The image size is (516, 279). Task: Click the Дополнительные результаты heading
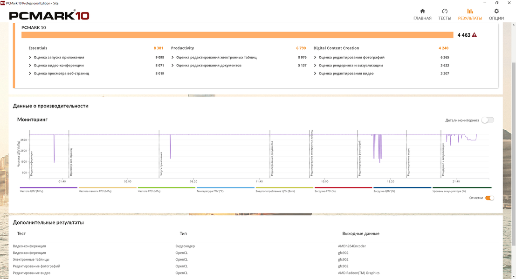[x=48, y=223]
